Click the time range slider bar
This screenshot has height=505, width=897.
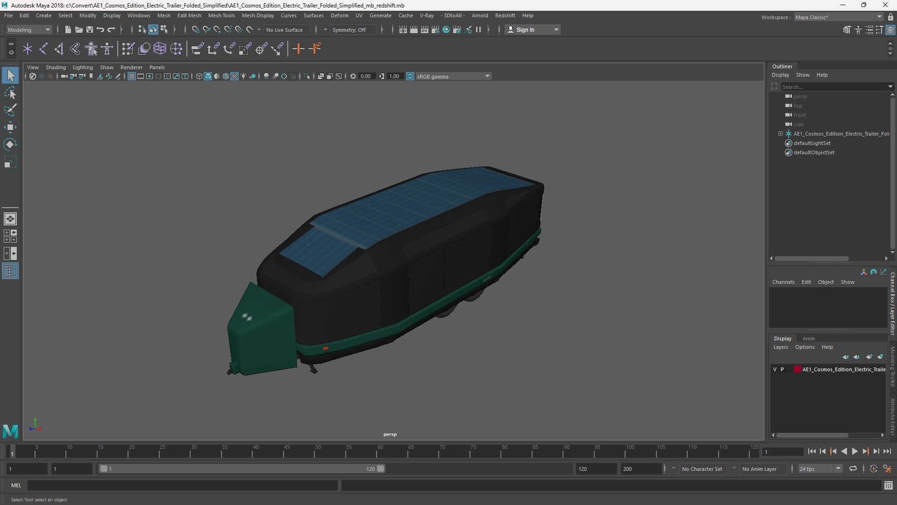242,469
